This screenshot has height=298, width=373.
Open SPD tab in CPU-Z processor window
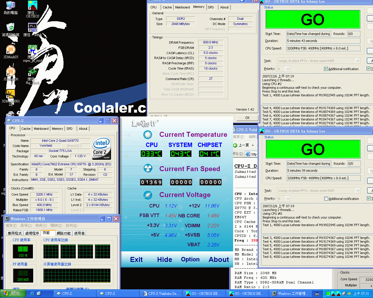coord(69,129)
